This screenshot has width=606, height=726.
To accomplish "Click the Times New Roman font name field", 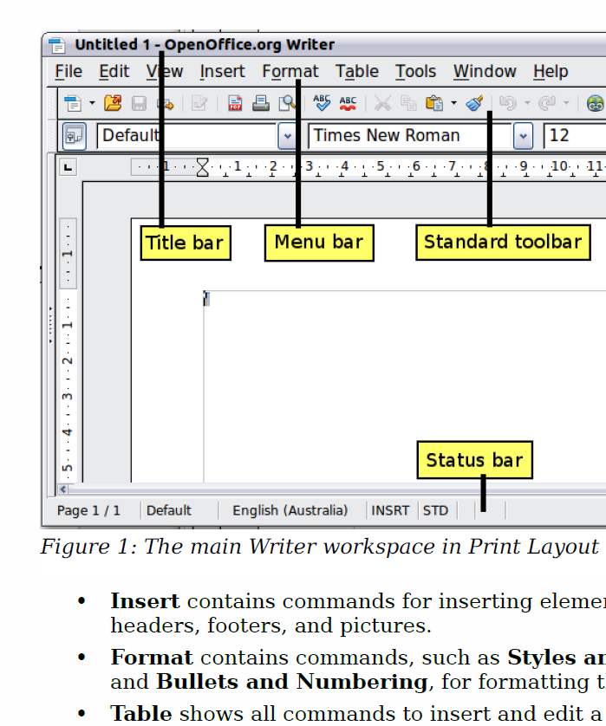I will [410, 136].
